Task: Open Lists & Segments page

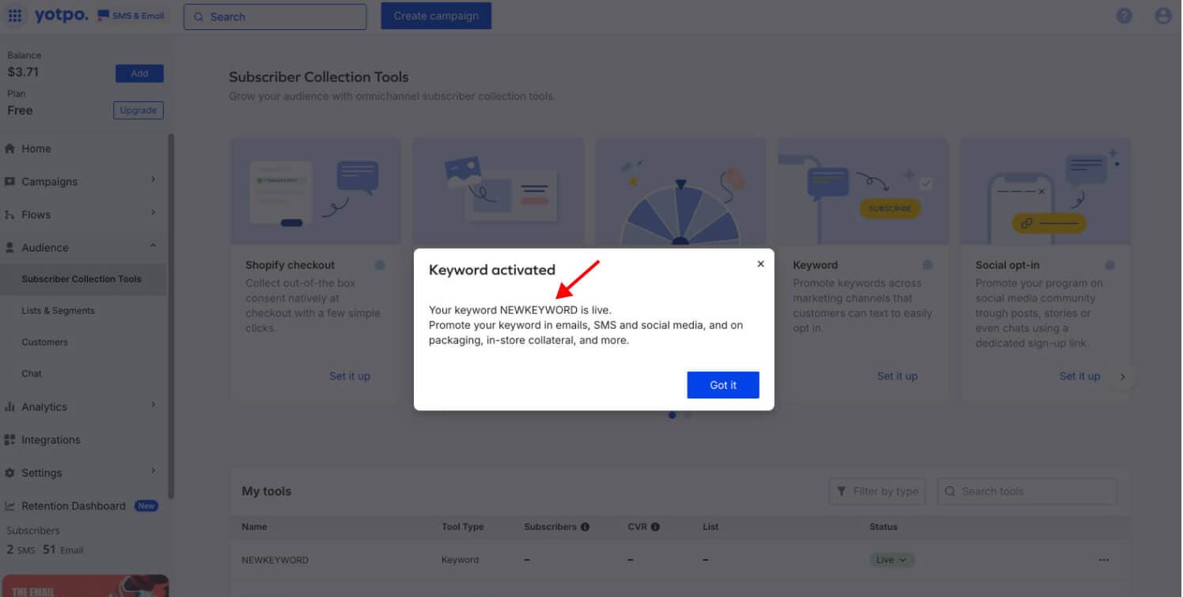Action: pos(58,311)
